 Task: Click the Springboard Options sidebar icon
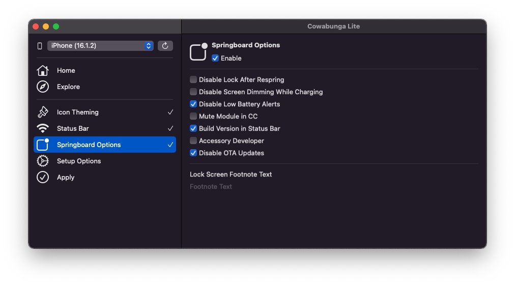43,145
